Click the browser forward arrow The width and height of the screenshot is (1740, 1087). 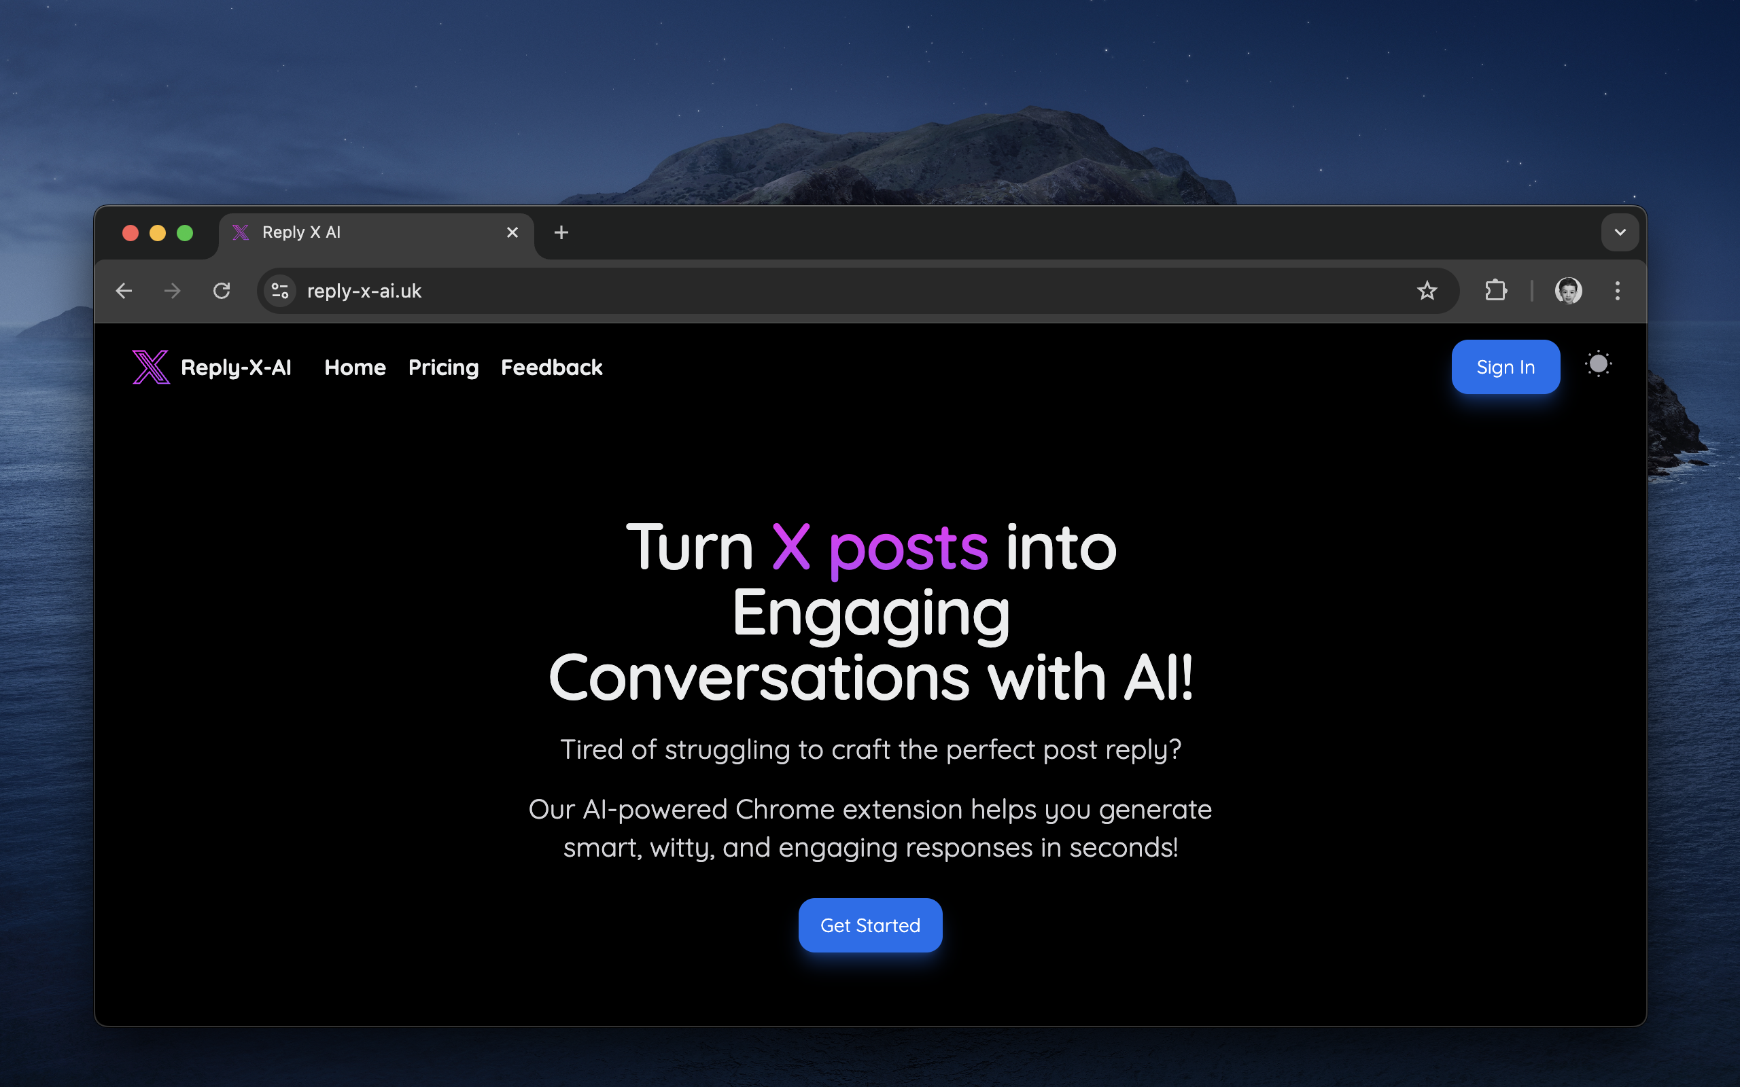173,291
